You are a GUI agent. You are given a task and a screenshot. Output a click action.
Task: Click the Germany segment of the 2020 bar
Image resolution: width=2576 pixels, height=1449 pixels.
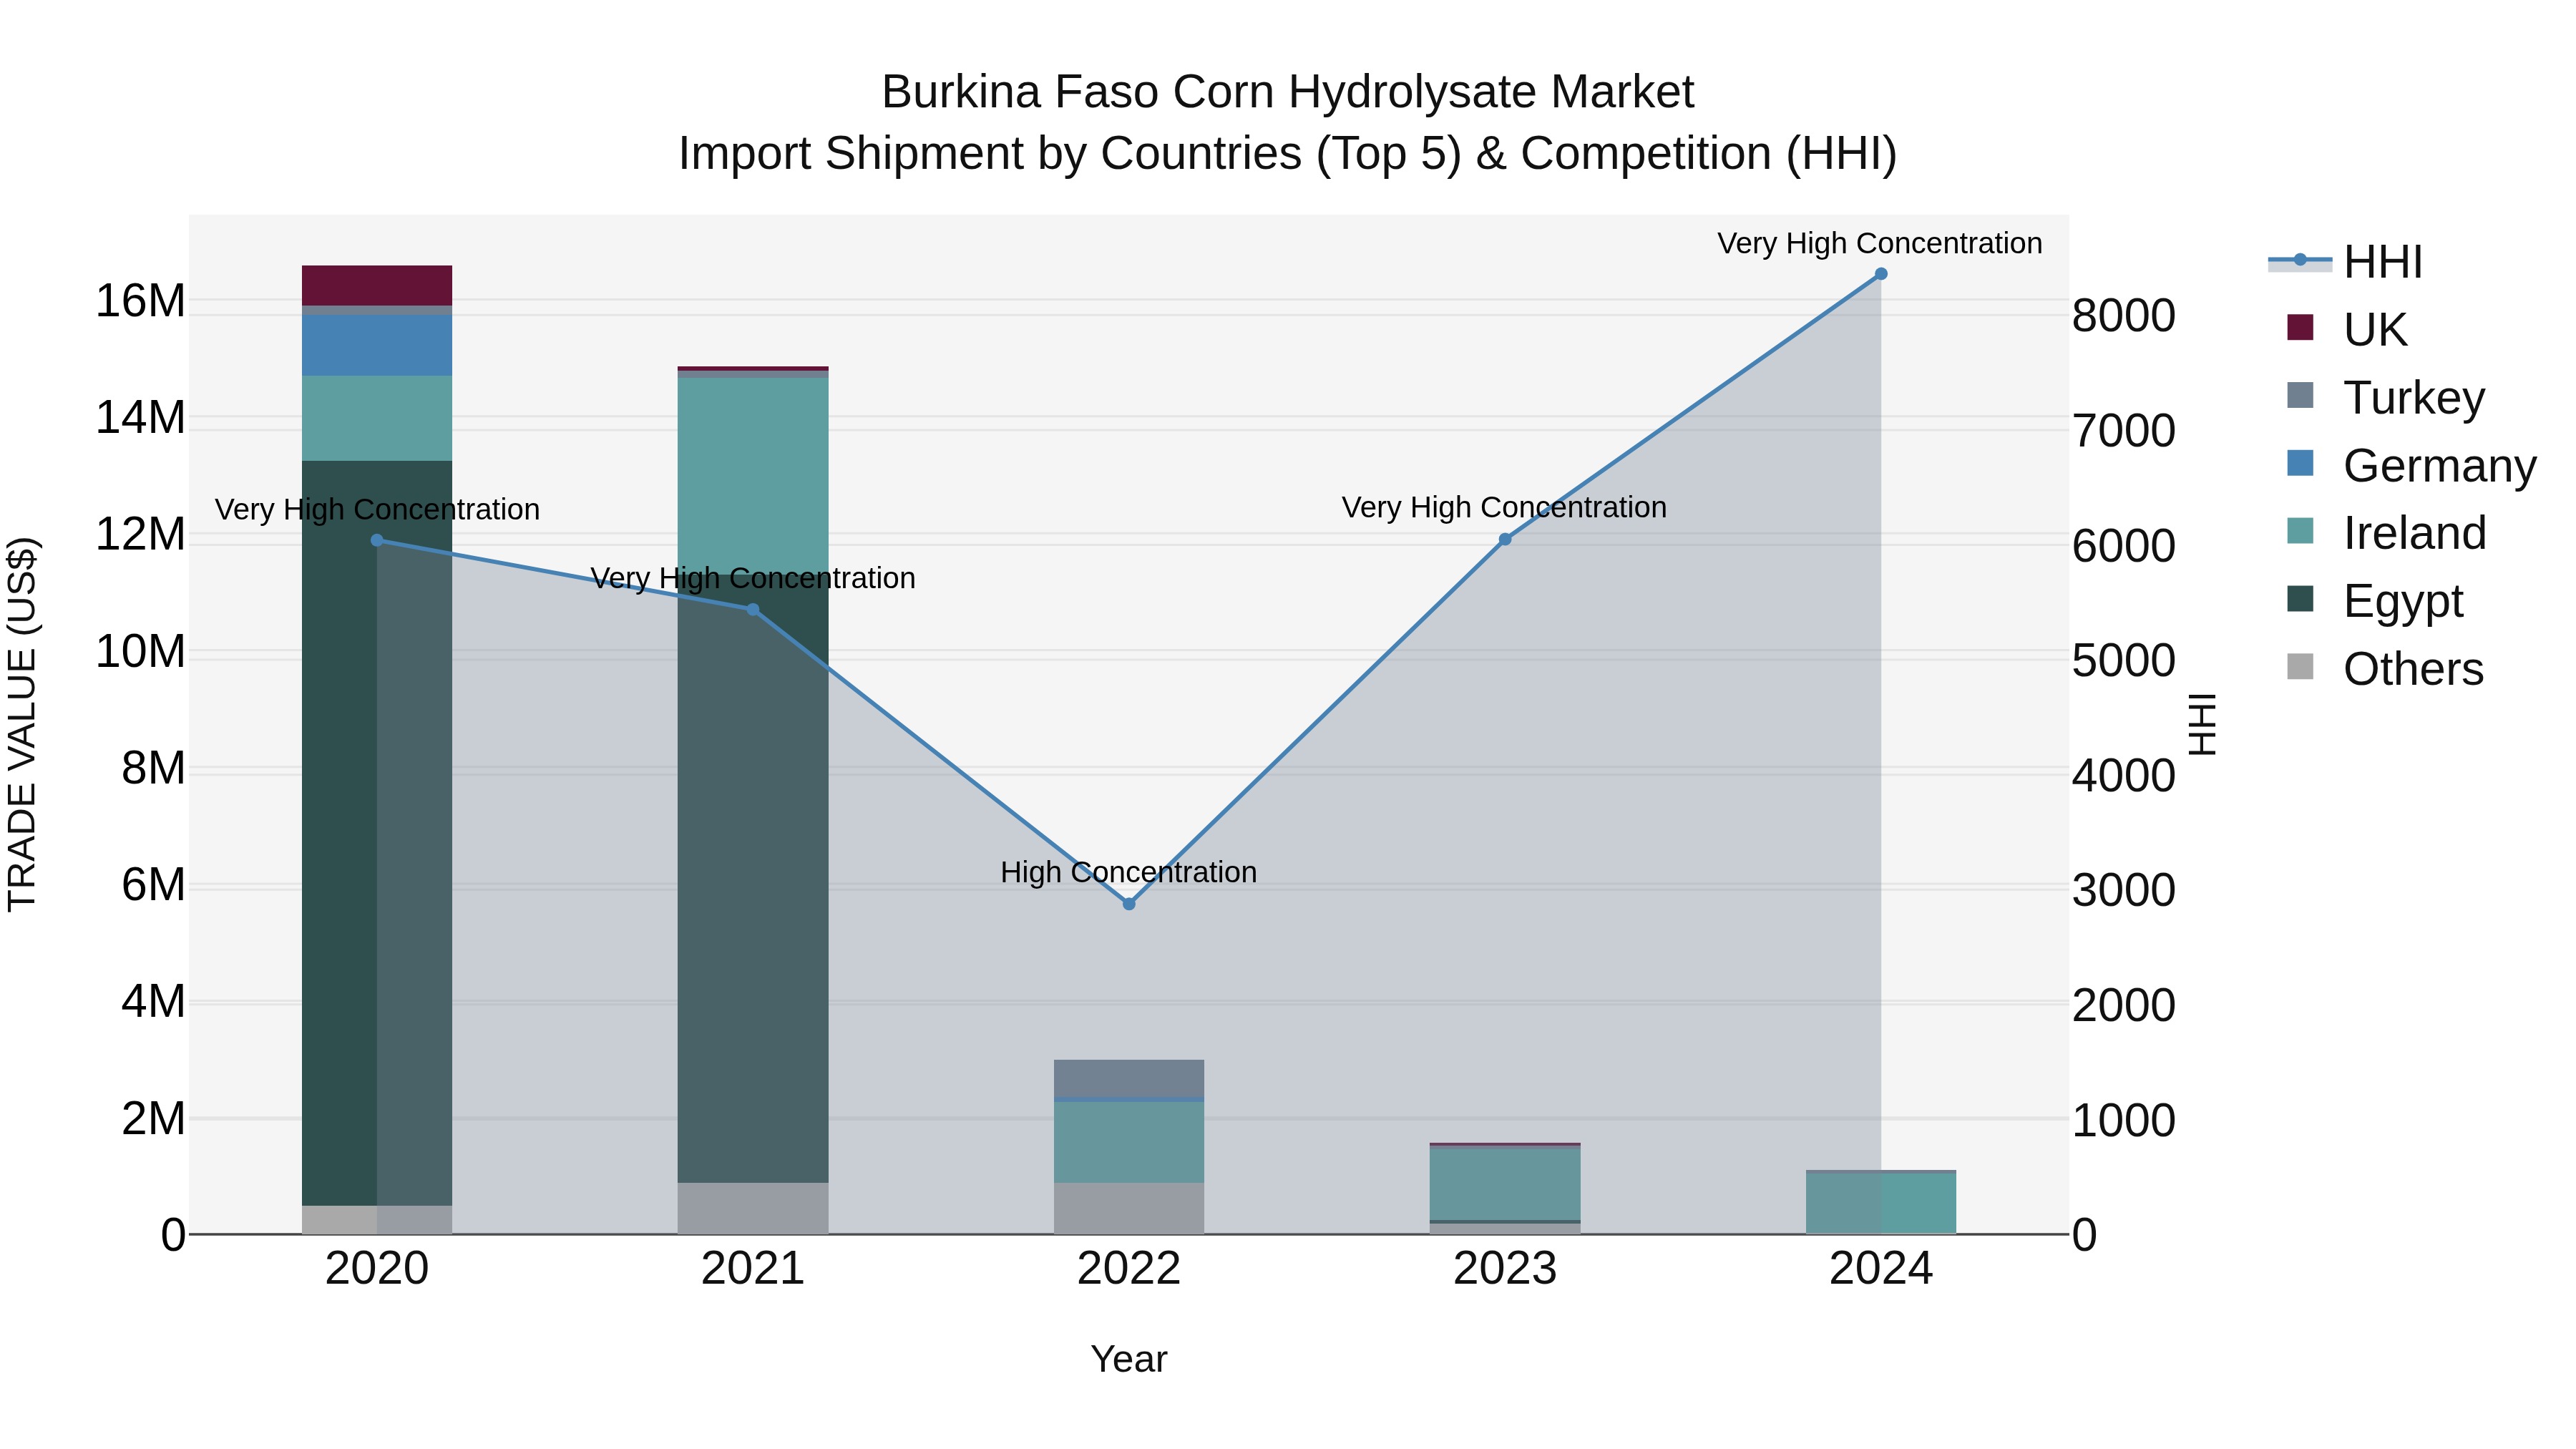point(377,345)
